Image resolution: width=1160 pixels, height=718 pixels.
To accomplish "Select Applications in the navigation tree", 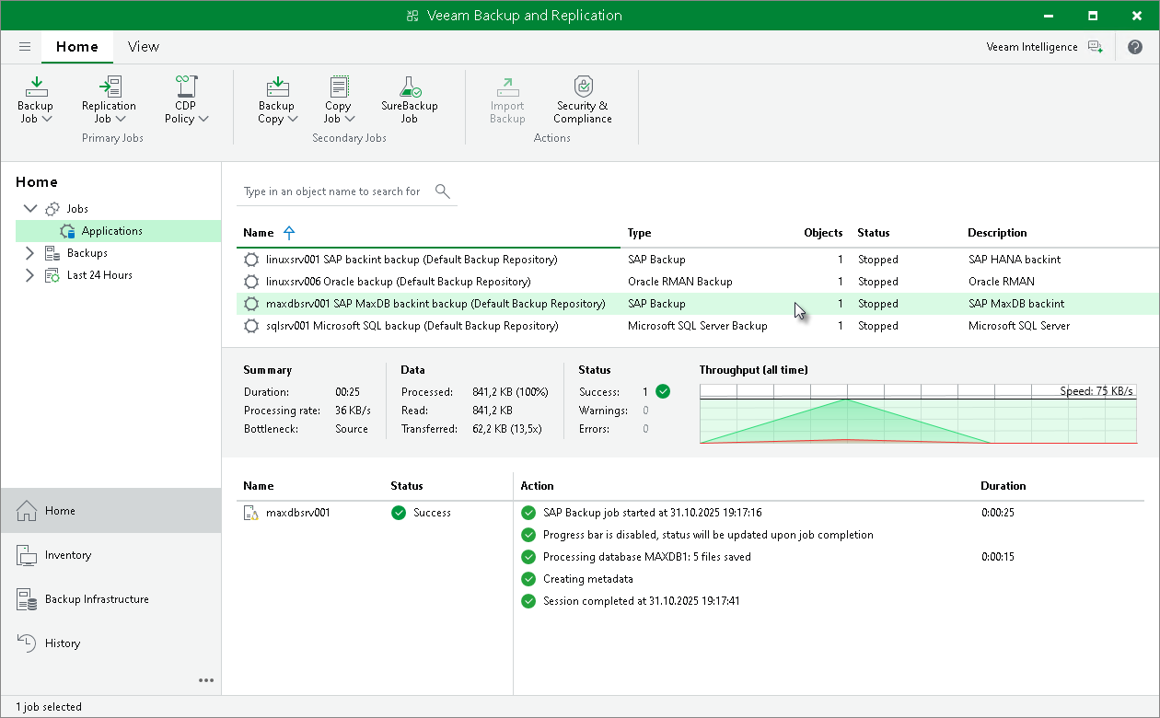I will 111,231.
